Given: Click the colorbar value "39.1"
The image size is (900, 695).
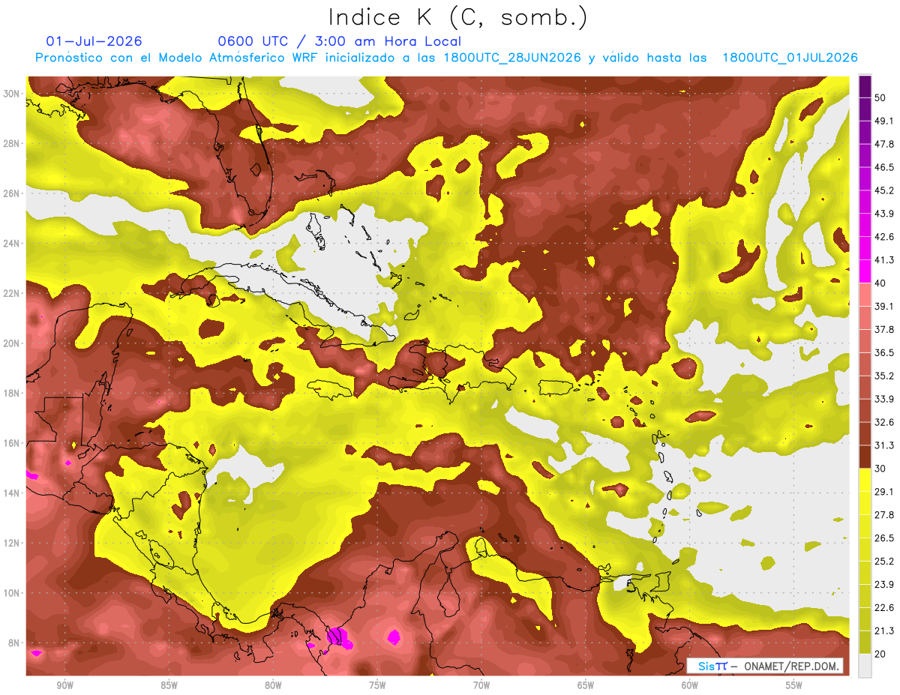Looking at the screenshot, I should point(883,307).
